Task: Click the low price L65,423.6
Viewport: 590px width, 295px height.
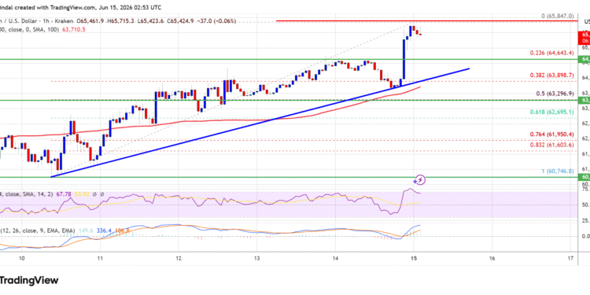Action: 149,21
